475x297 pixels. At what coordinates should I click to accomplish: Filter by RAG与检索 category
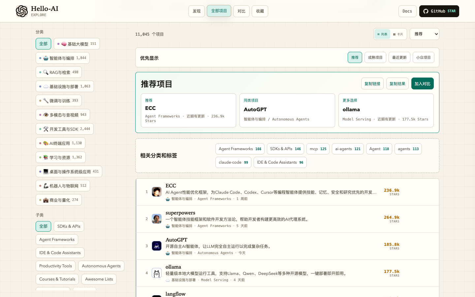click(x=59, y=72)
